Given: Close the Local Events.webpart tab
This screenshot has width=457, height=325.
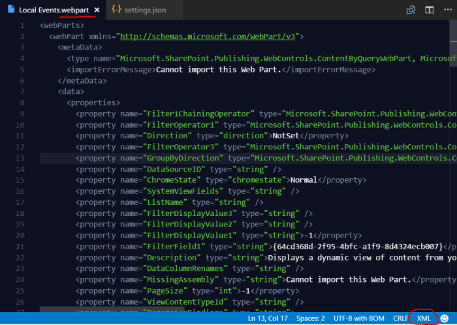Looking at the screenshot, I should 97,10.
